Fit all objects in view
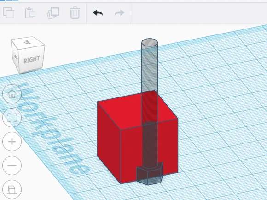This screenshot has width=267, height=200. pos(12,118)
